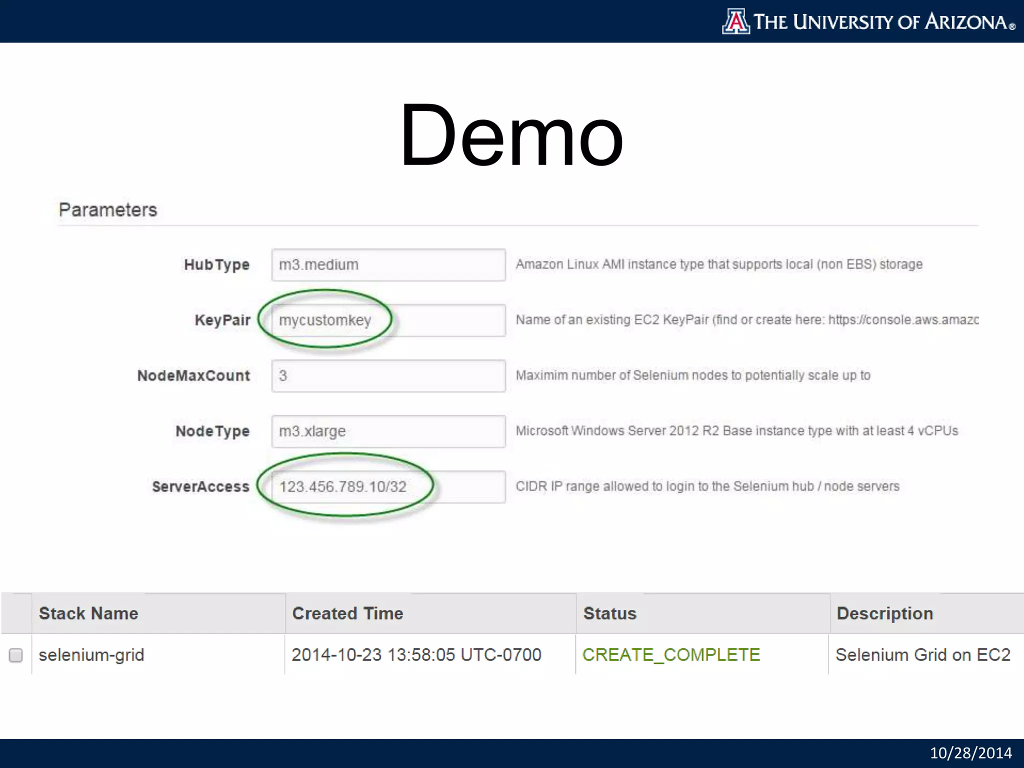
Task: Click the KeyPair label
Action: click(222, 320)
